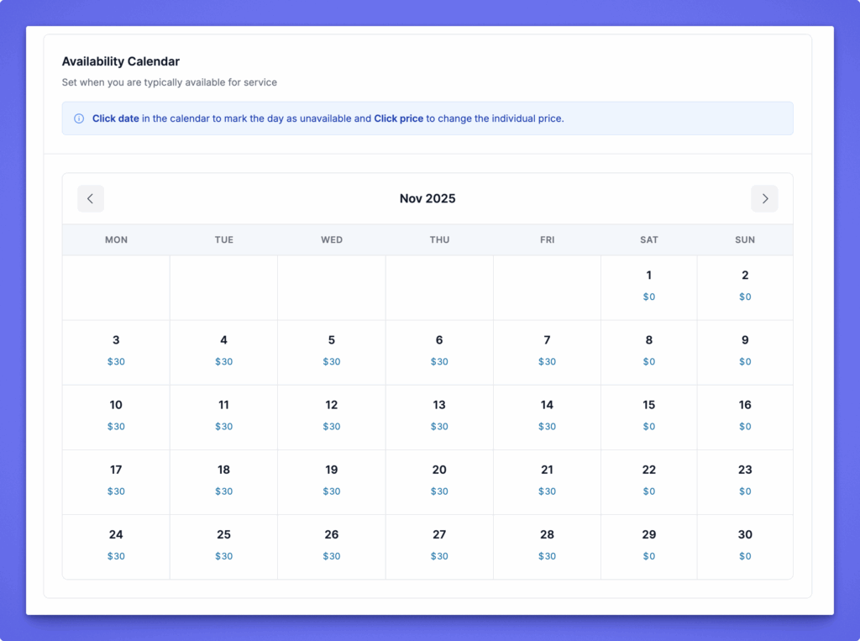Click the $30 price under date 12
Viewport: 860px width, 641px height.
(x=332, y=427)
